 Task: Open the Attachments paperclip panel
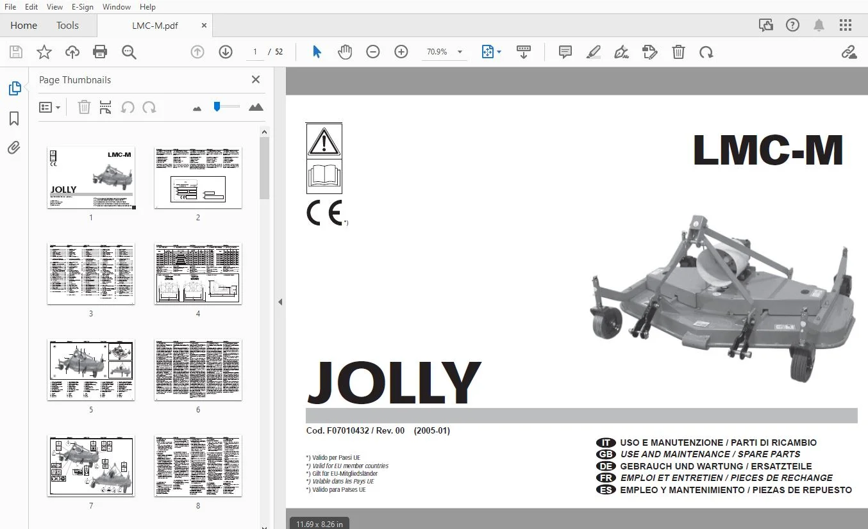[x=14, y=148]
